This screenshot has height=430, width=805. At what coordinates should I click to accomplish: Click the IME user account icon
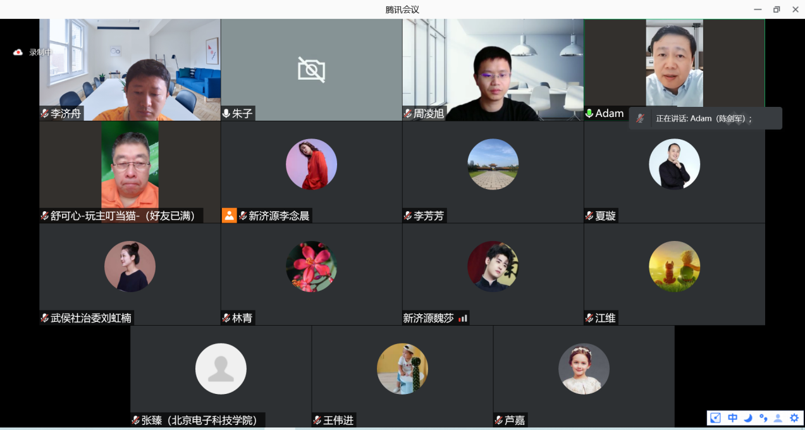point(778,418)
